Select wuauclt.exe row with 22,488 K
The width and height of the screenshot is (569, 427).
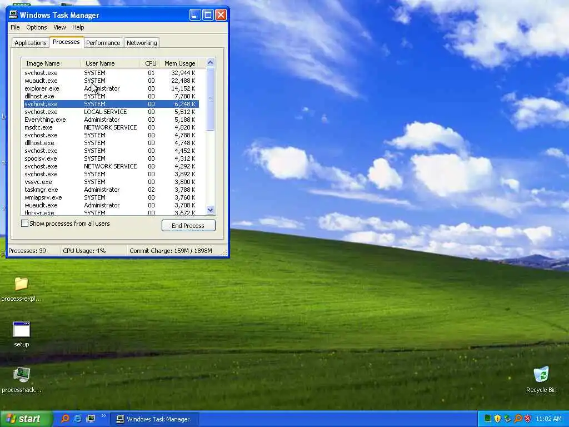point(111,81)
